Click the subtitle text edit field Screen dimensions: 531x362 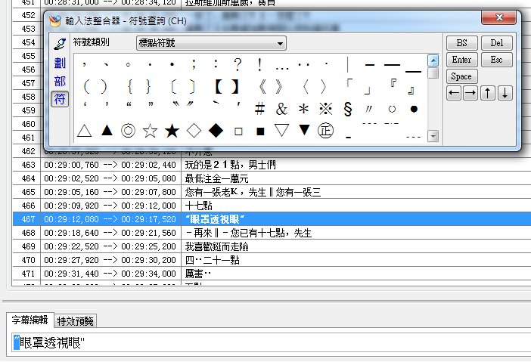[271, 343]
